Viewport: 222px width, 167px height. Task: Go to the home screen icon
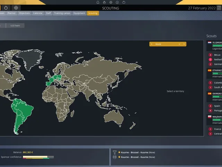[x=104, y=2]
